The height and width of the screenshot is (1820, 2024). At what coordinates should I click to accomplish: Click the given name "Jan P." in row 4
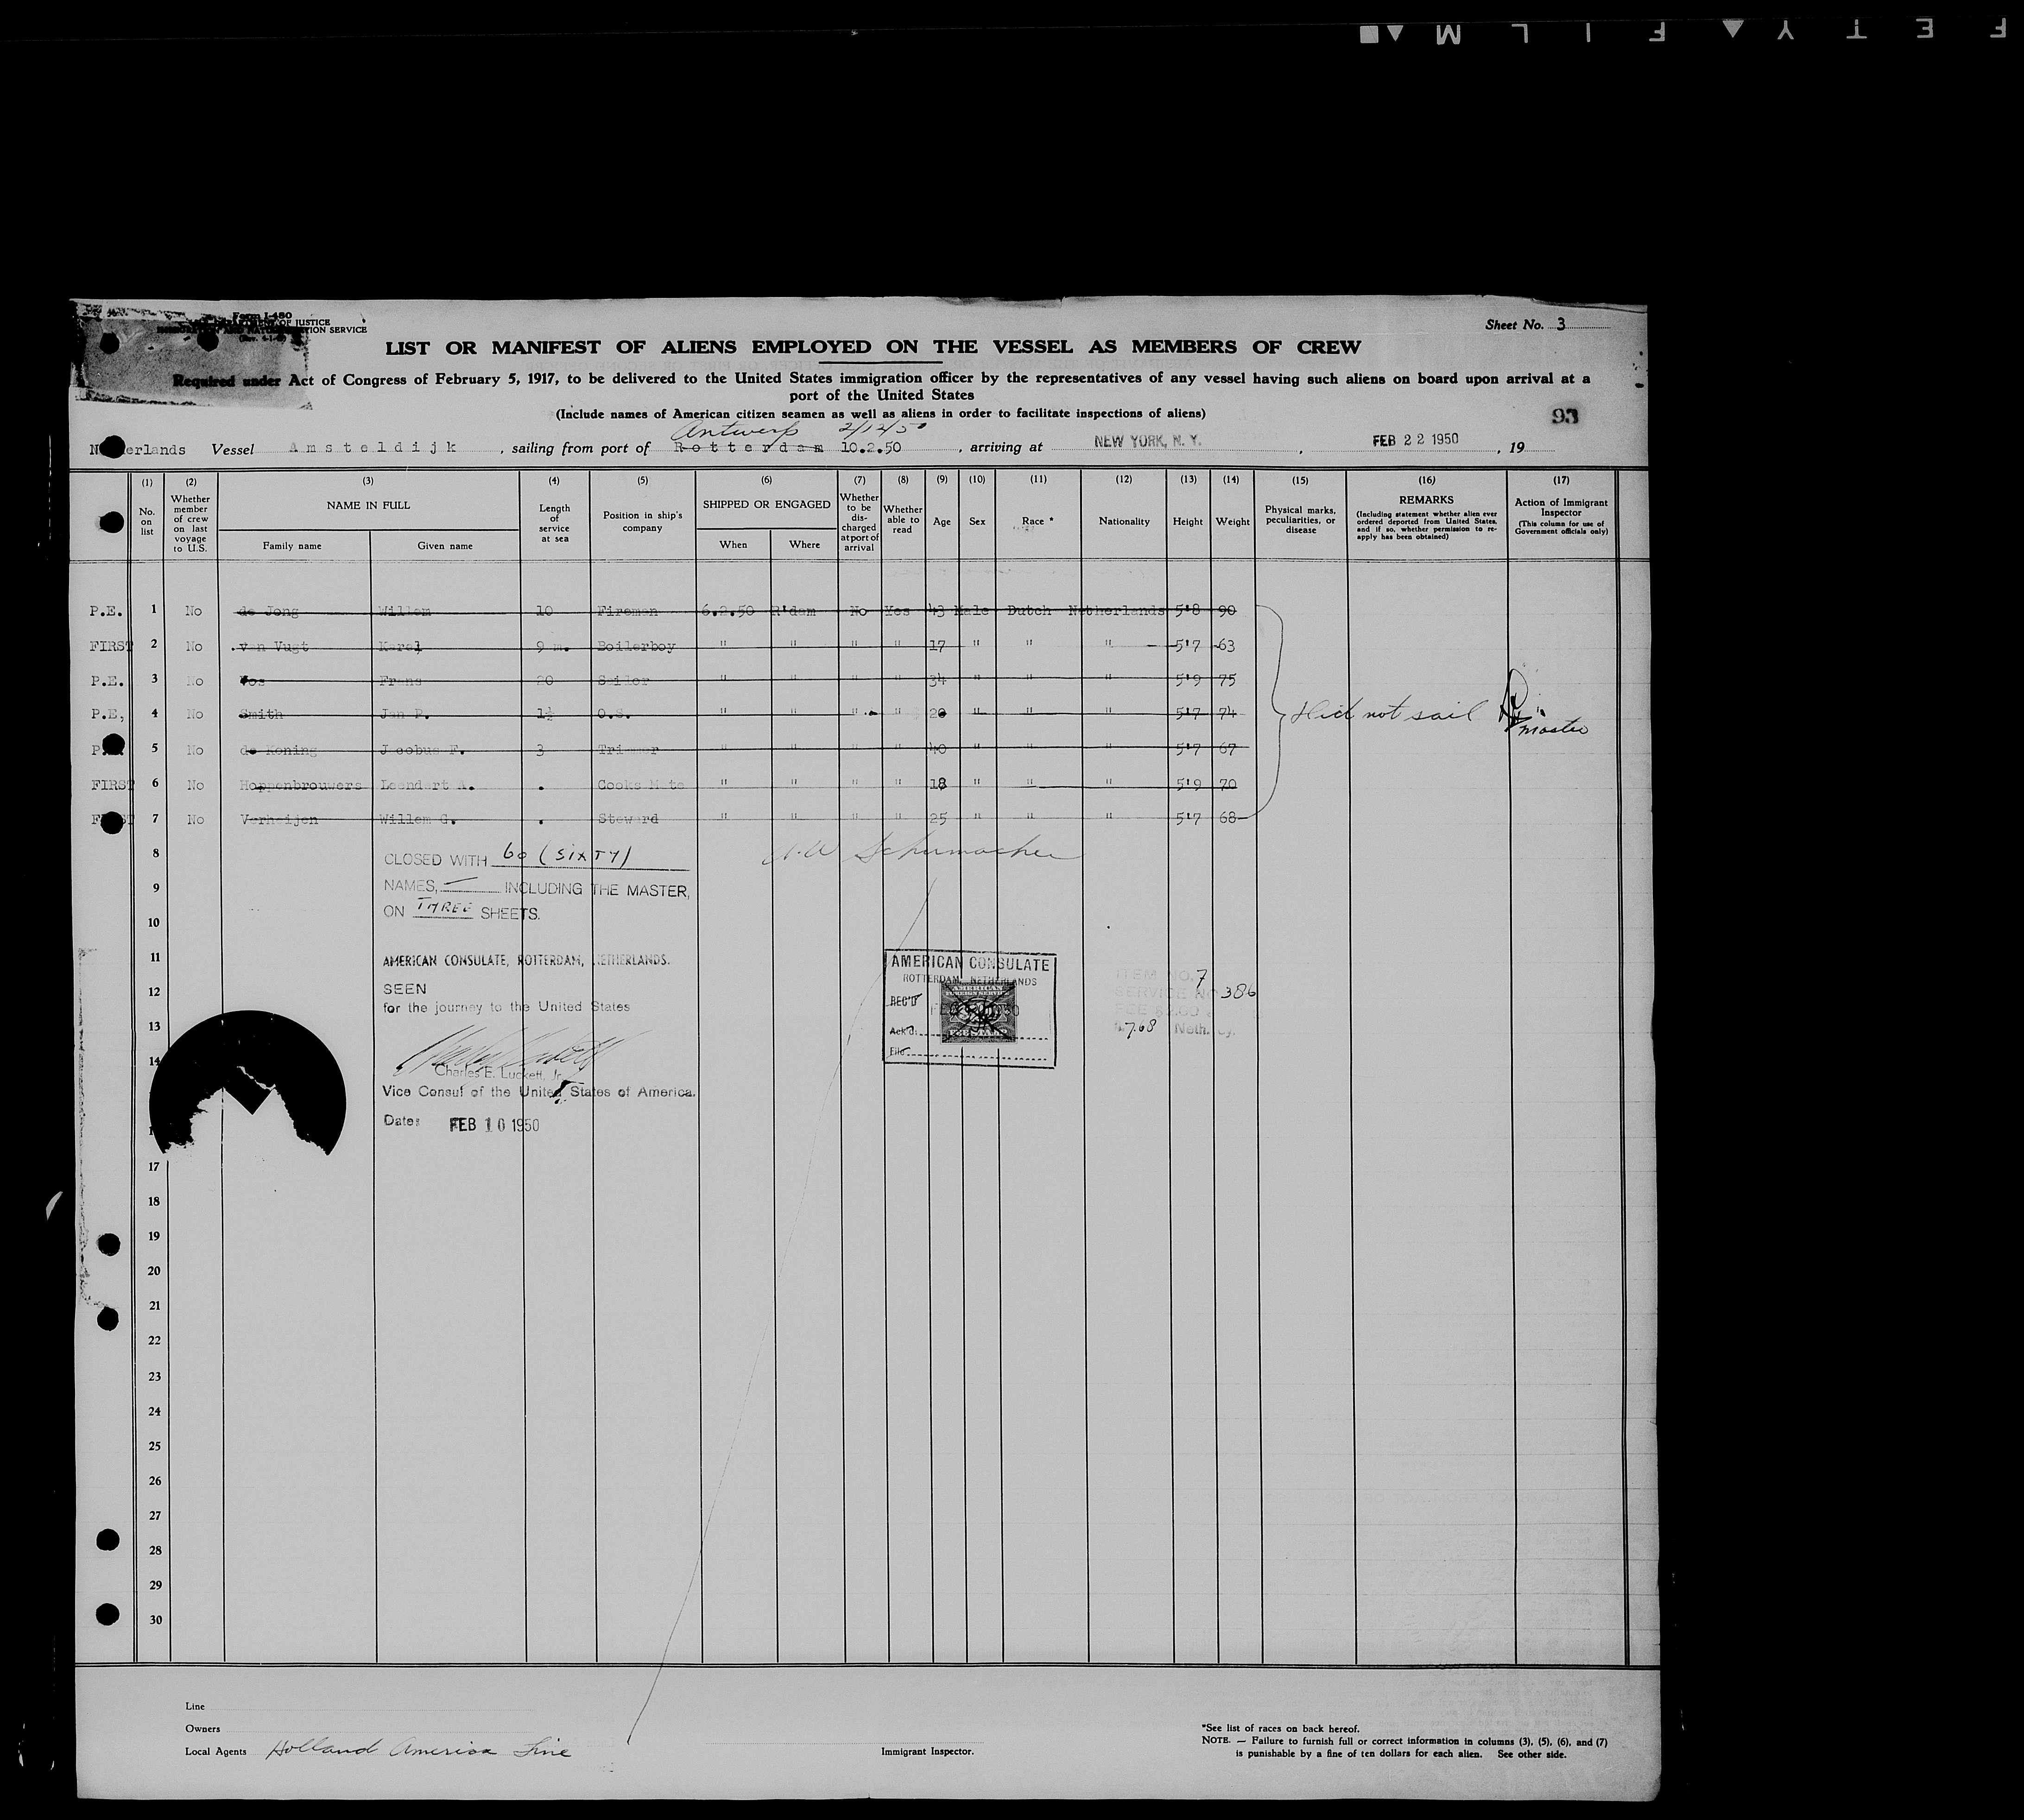[404, 714]
